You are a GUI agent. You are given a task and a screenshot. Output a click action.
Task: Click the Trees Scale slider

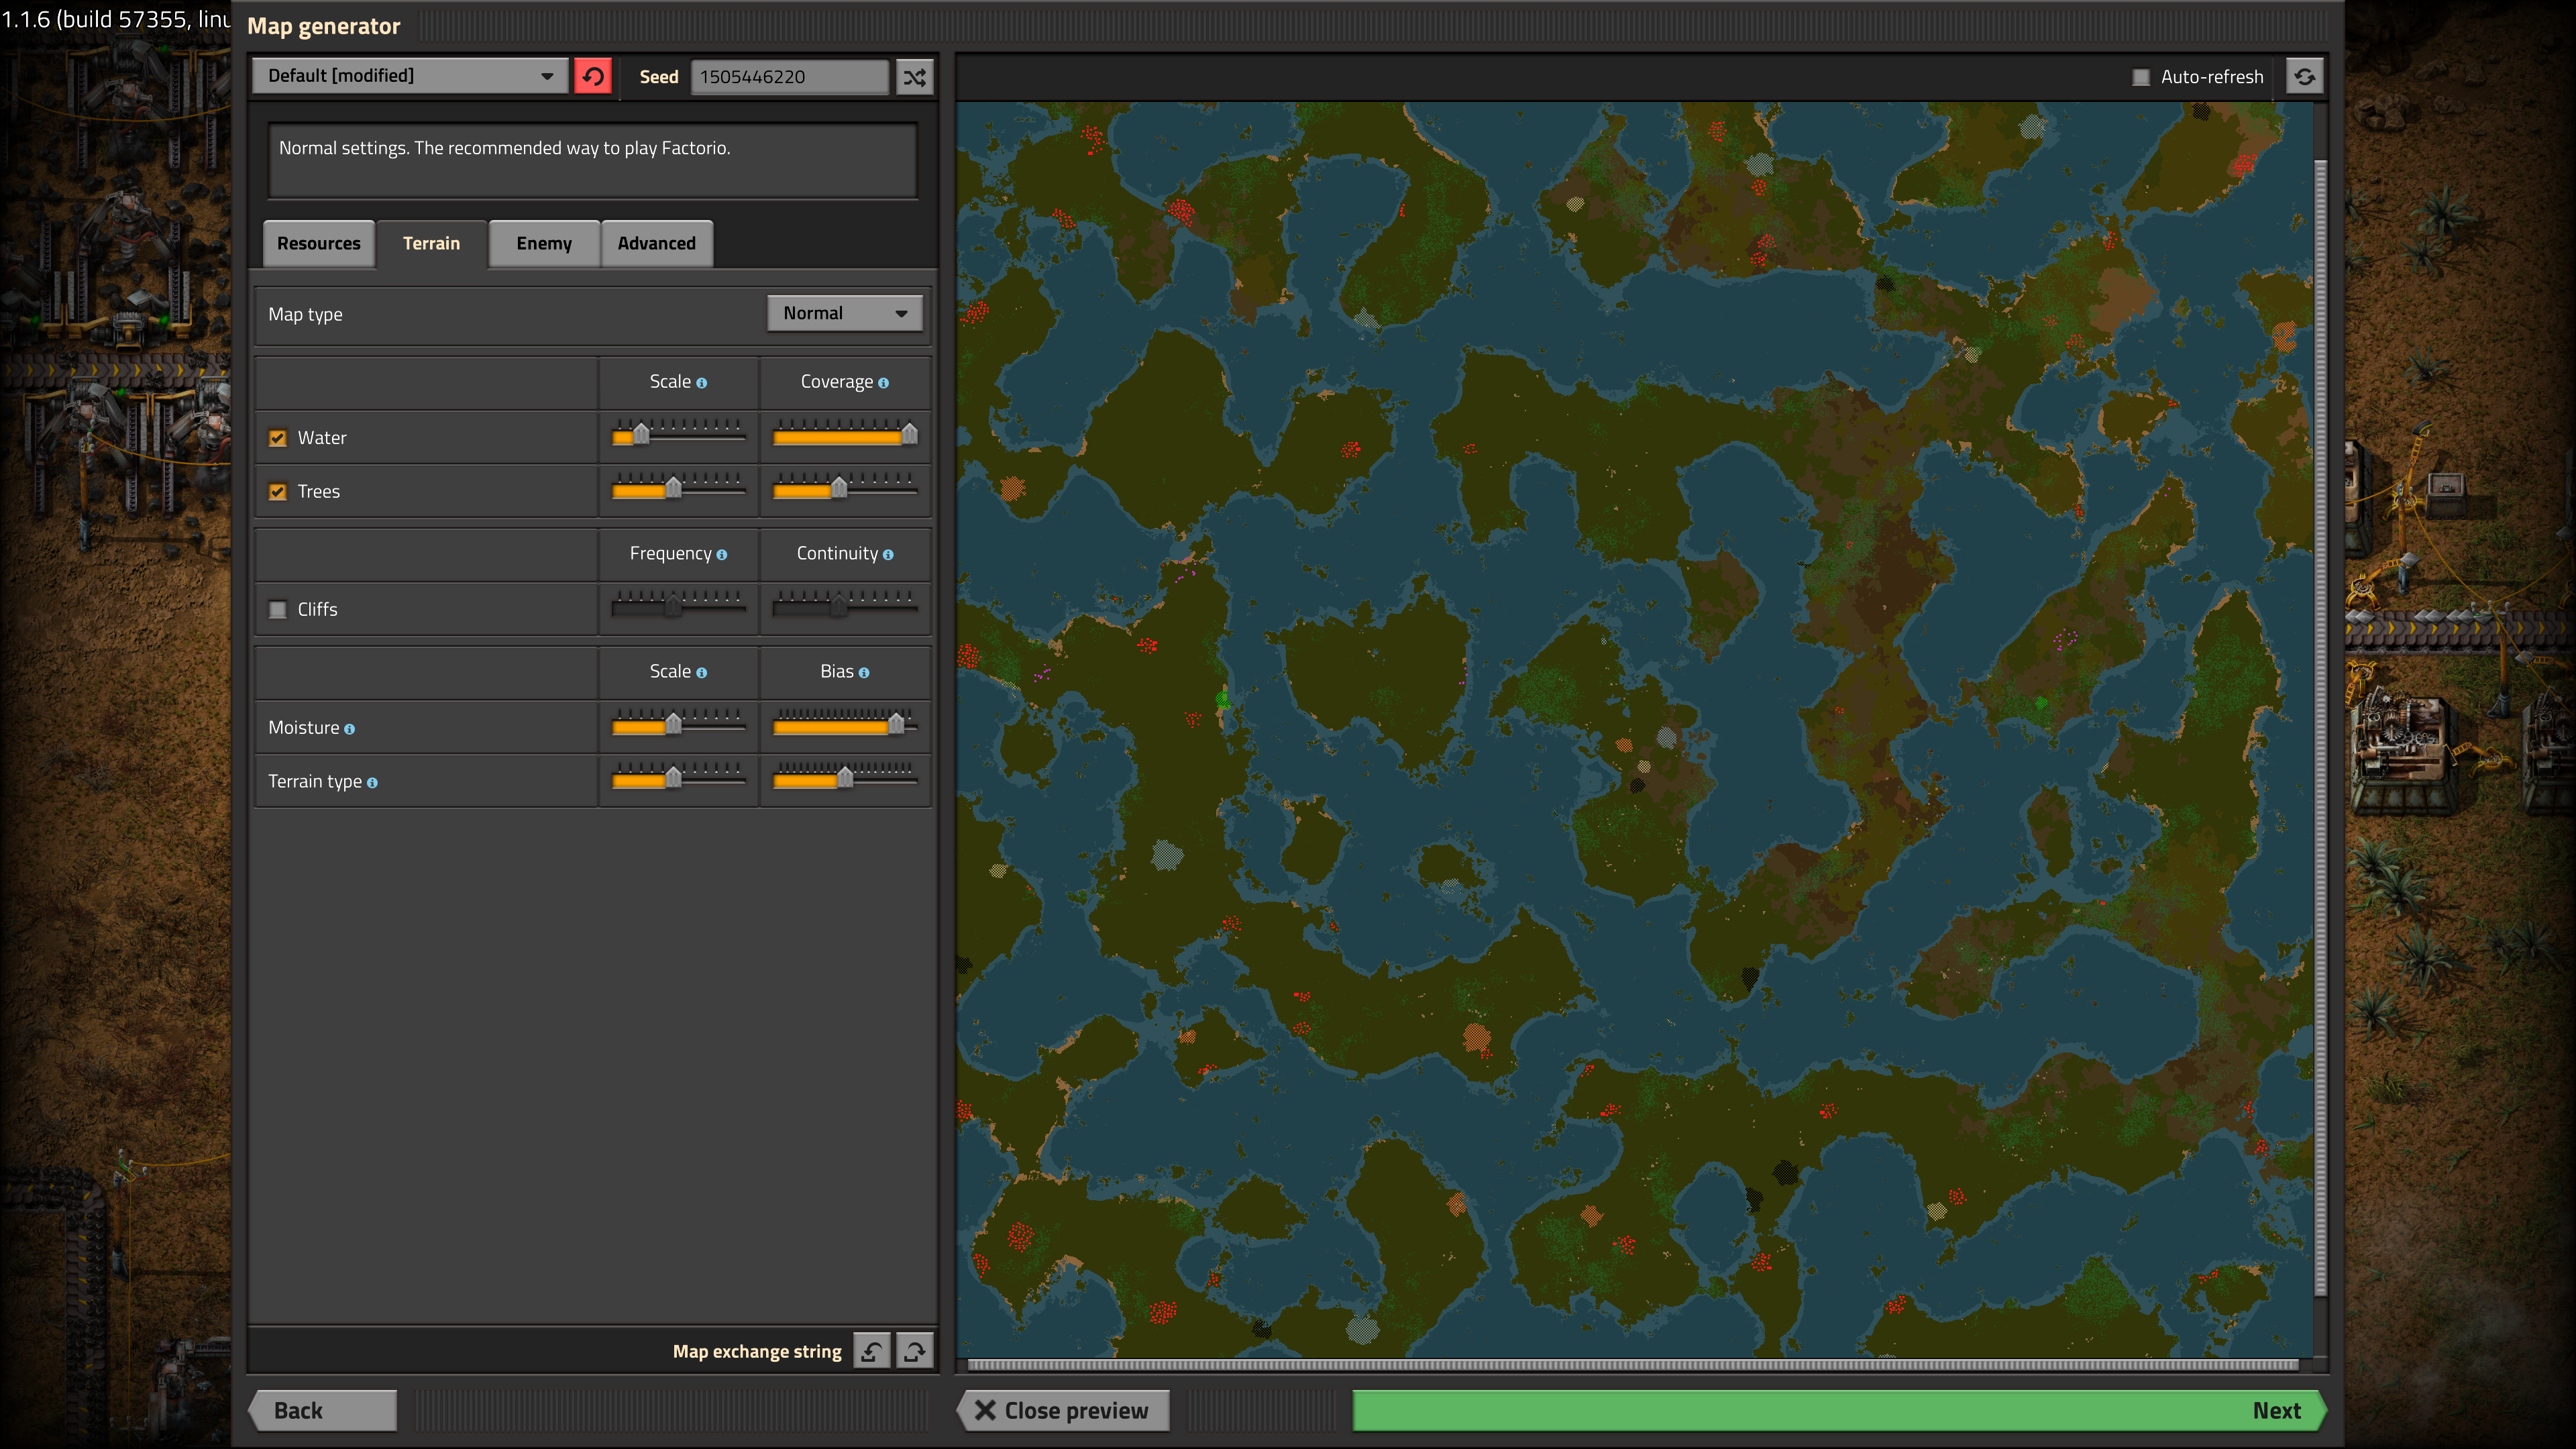point(679,488)
